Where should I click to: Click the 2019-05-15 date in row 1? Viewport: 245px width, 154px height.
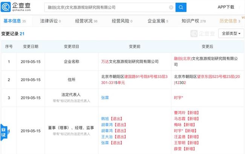coord(31,62)
